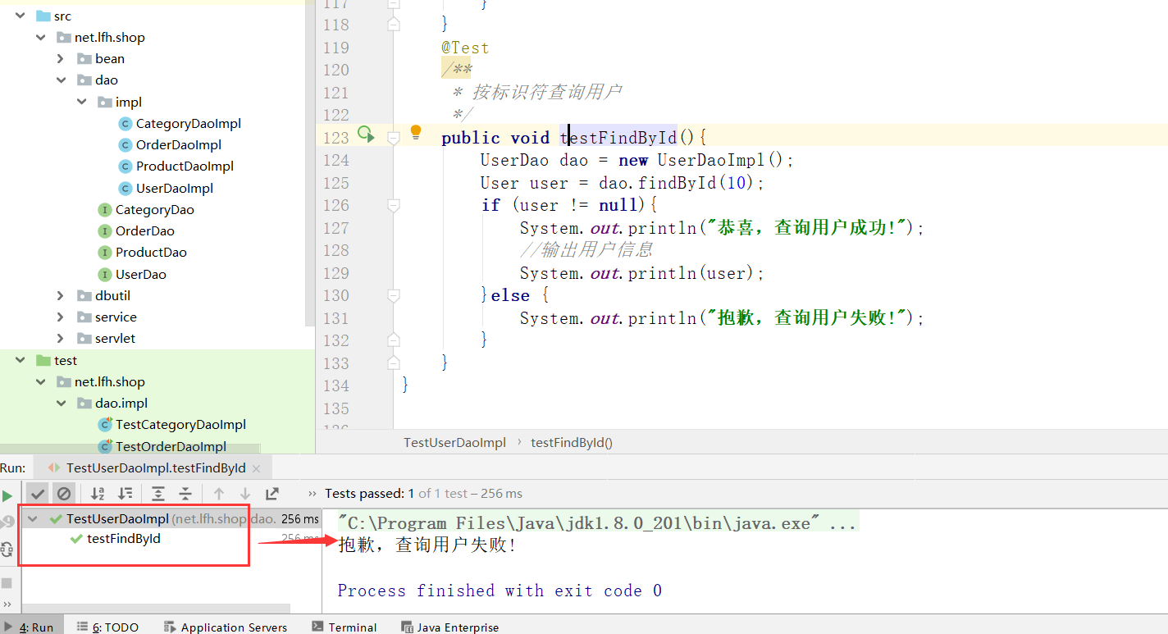Expand service package
Viewport: 1168px width, 634px height.
click(x=61, y=317)
